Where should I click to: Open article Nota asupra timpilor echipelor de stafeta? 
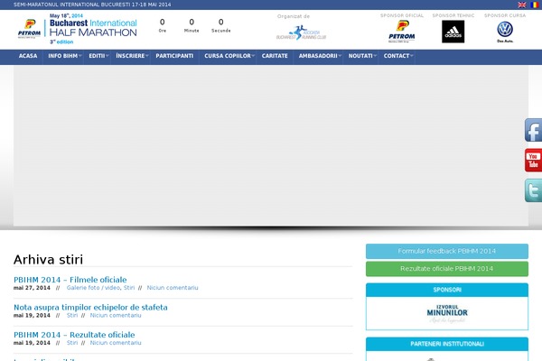pos(90,307)
